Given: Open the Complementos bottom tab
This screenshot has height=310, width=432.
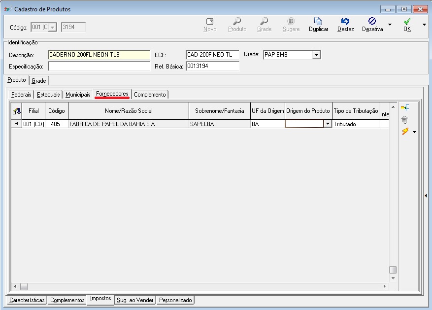Looking at the screenshot, I should tap(67, 300).
